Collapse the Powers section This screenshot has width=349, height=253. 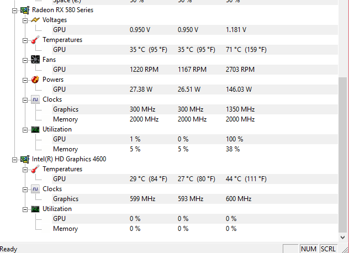[x=25, y=80]
